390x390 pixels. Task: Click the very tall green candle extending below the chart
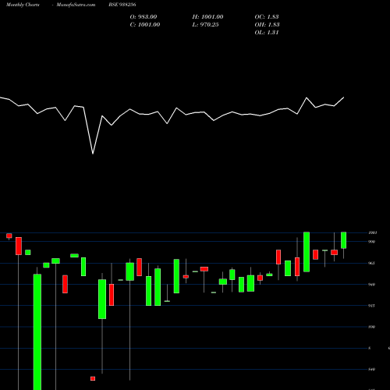(x=37, y=332)
